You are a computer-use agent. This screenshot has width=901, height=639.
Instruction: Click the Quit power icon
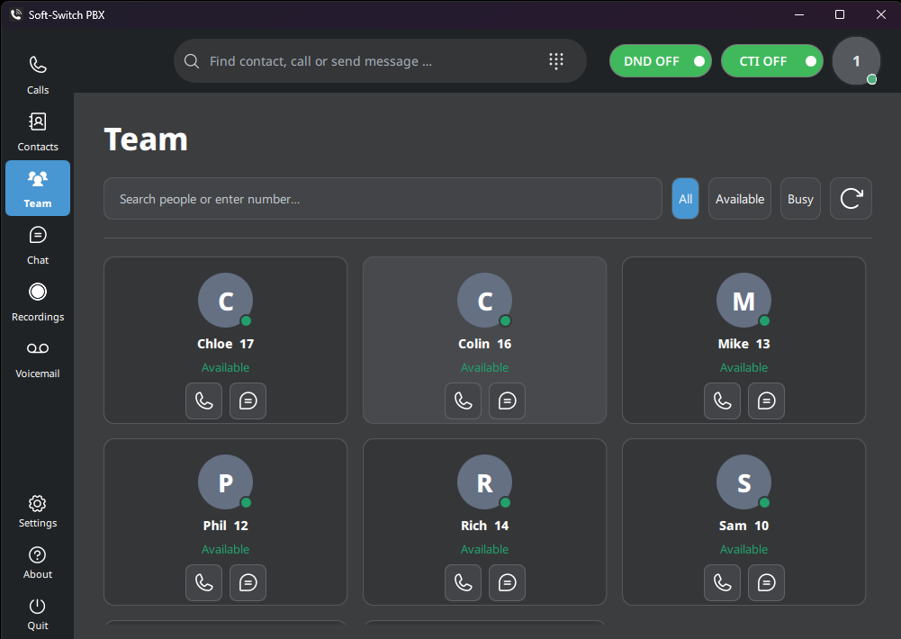(37, 607)
